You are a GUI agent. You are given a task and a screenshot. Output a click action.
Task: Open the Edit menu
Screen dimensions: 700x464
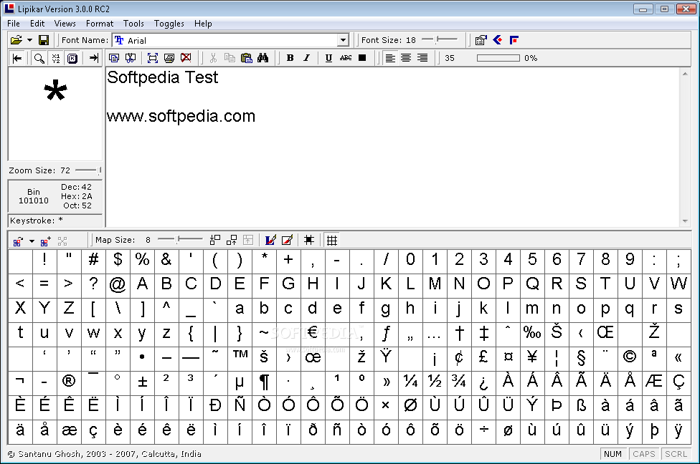click(37, 24)
